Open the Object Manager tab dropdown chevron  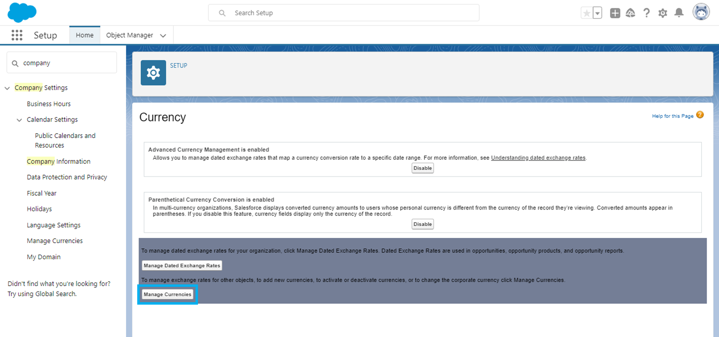point(163,36)
